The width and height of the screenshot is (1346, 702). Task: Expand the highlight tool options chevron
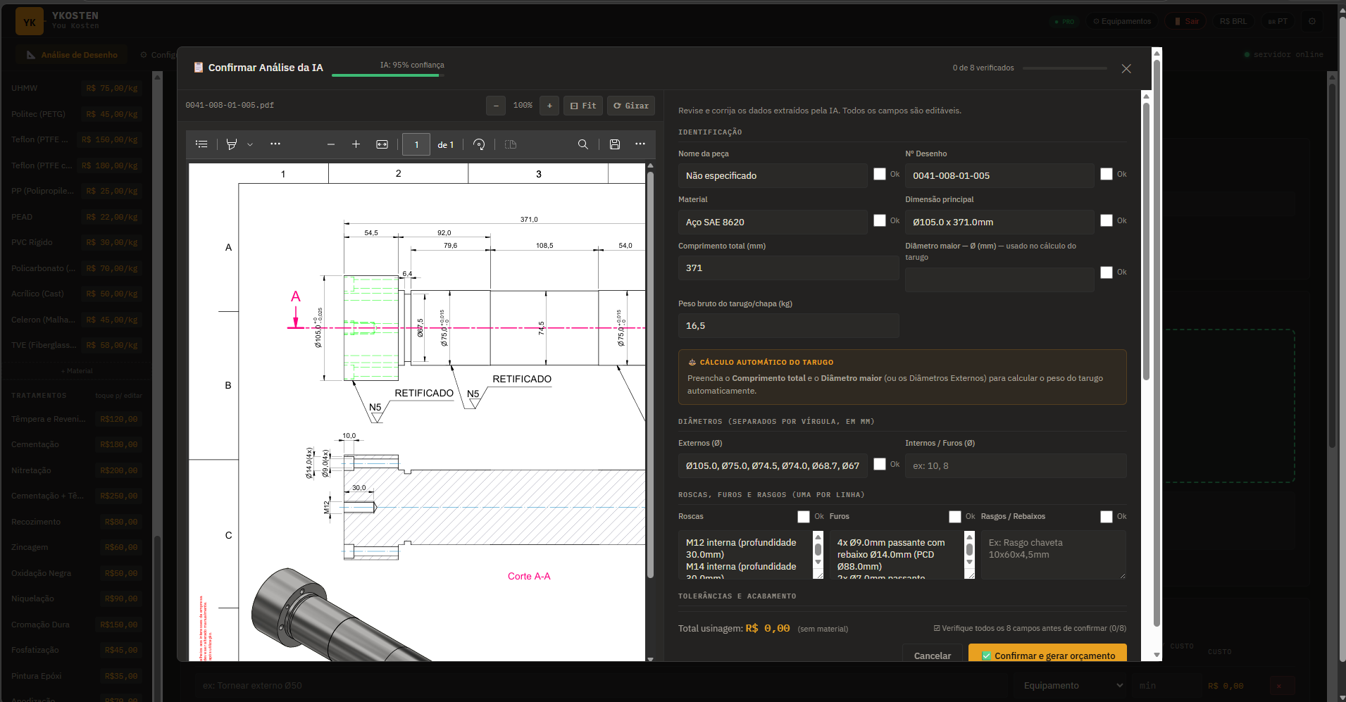click(x=250, y=144)
